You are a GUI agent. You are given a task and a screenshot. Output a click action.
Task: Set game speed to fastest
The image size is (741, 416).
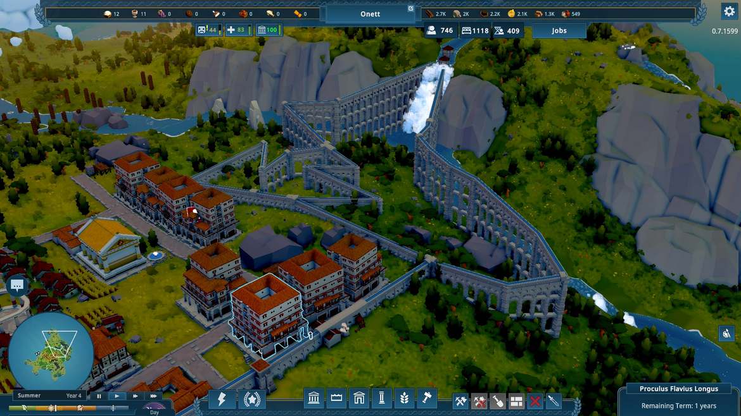point(153,396)
